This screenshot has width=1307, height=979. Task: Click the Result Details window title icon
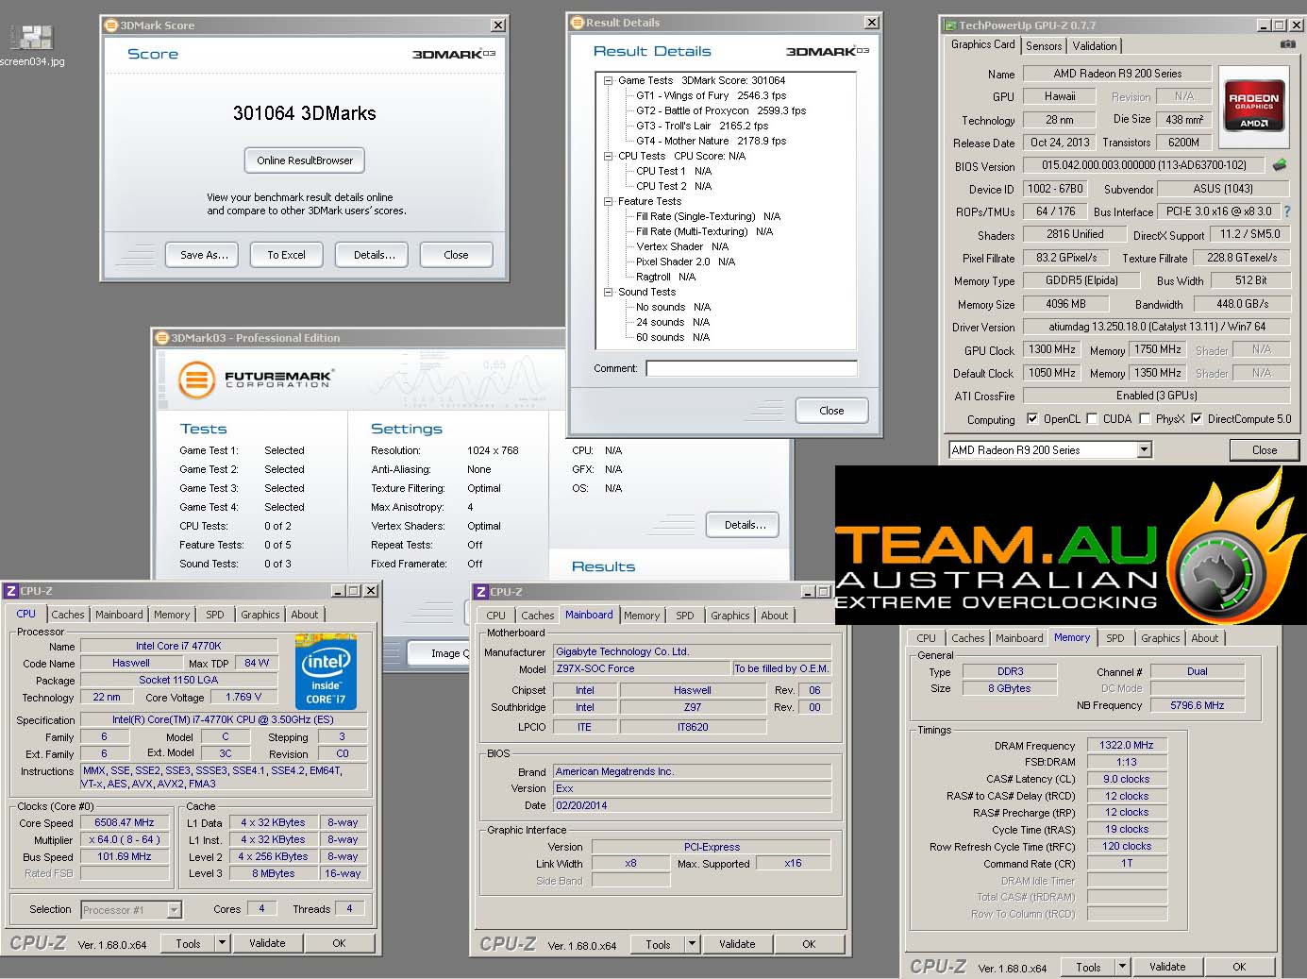tap(578, 23)
